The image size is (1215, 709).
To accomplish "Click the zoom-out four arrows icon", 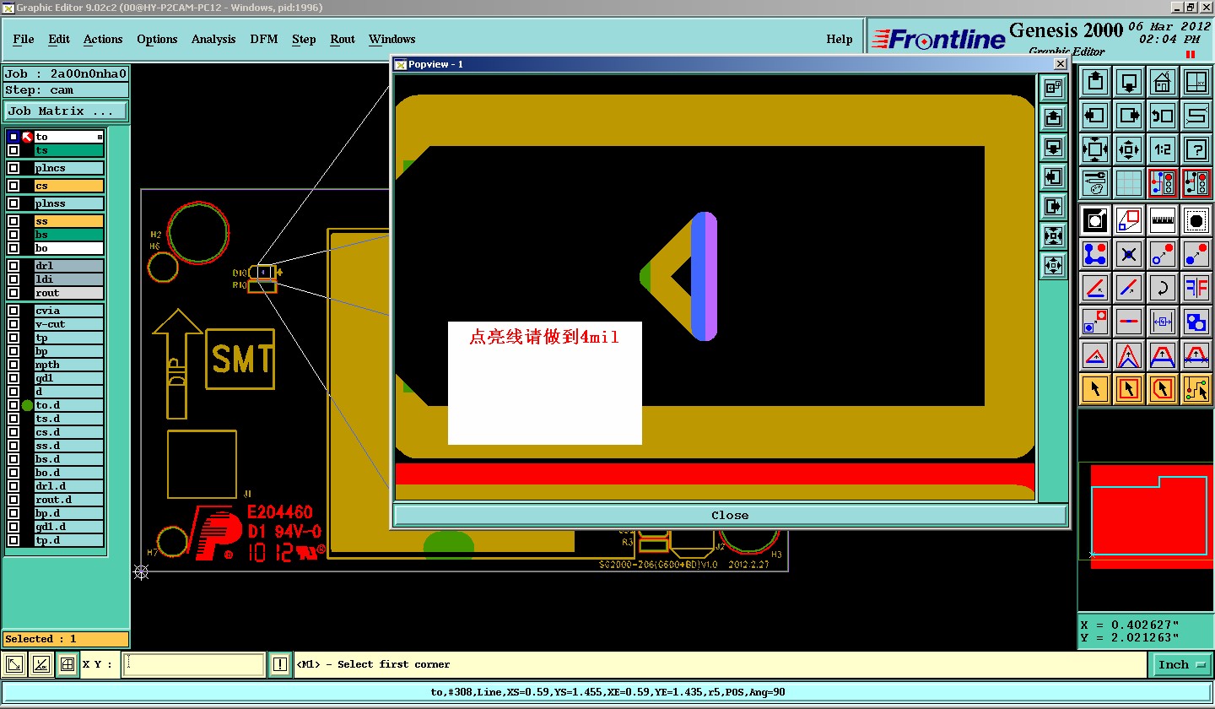I will (1095, 149).
